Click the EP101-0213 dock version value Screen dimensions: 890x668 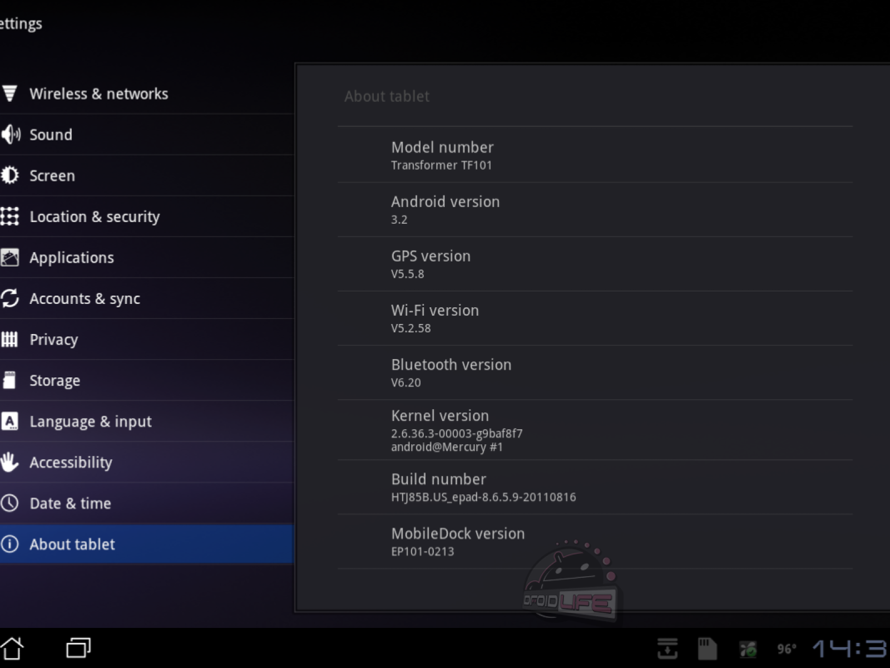coord(423,552)
